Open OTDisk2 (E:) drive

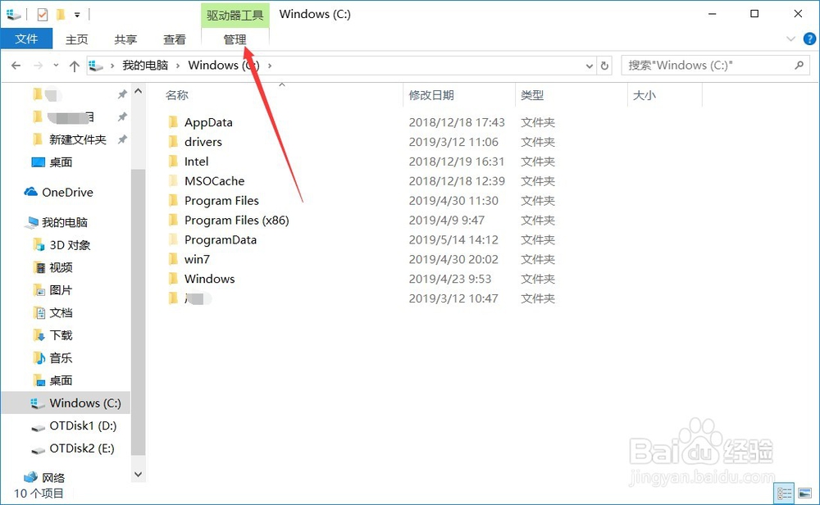point(81,448)
